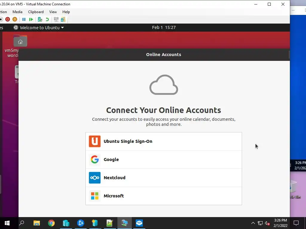The height and width of the screenshot is (229, 306).
Task: Select the Nextcloud account option
Action: pyautogui.click(x=163, y=178)
